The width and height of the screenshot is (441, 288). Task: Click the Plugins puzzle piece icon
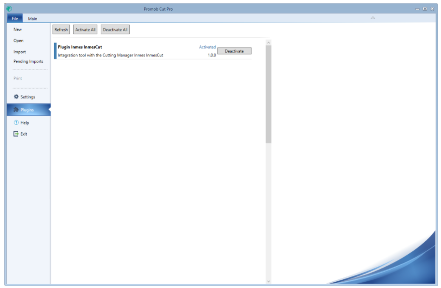pyautogui.click(x=16, y=110)
